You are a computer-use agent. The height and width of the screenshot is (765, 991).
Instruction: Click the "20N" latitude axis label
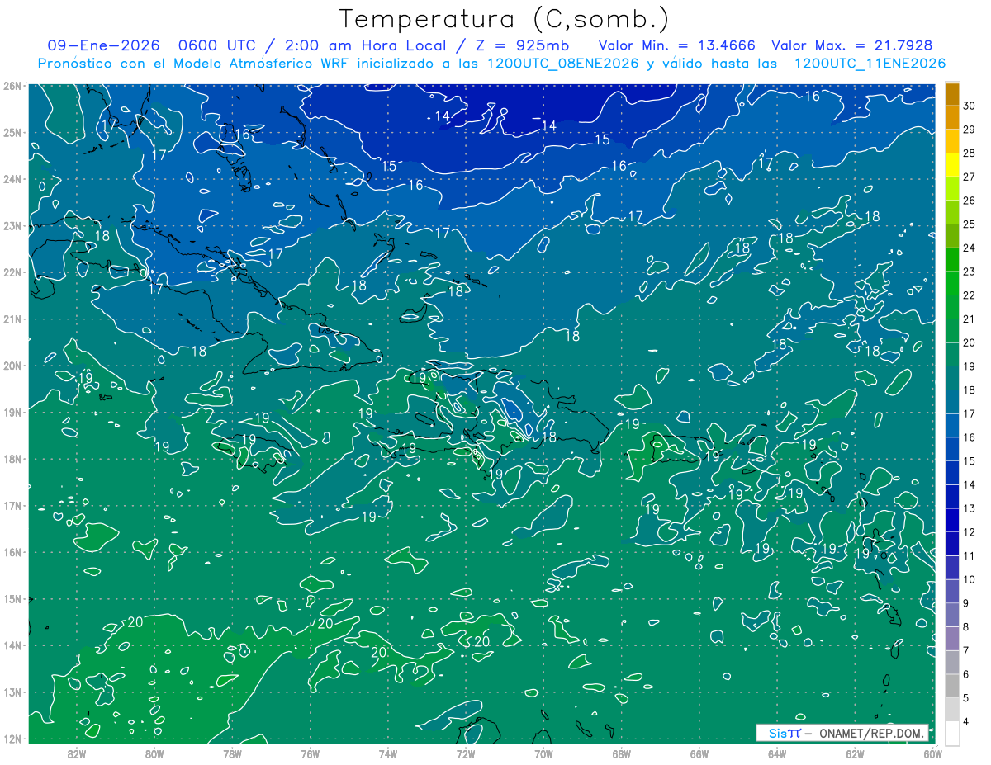[x=12, y=366]
